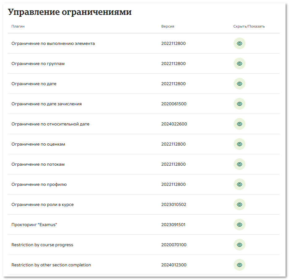
Task: Click 'Ограничение по оценкам' row label
Action: click(x=38, y=144)
